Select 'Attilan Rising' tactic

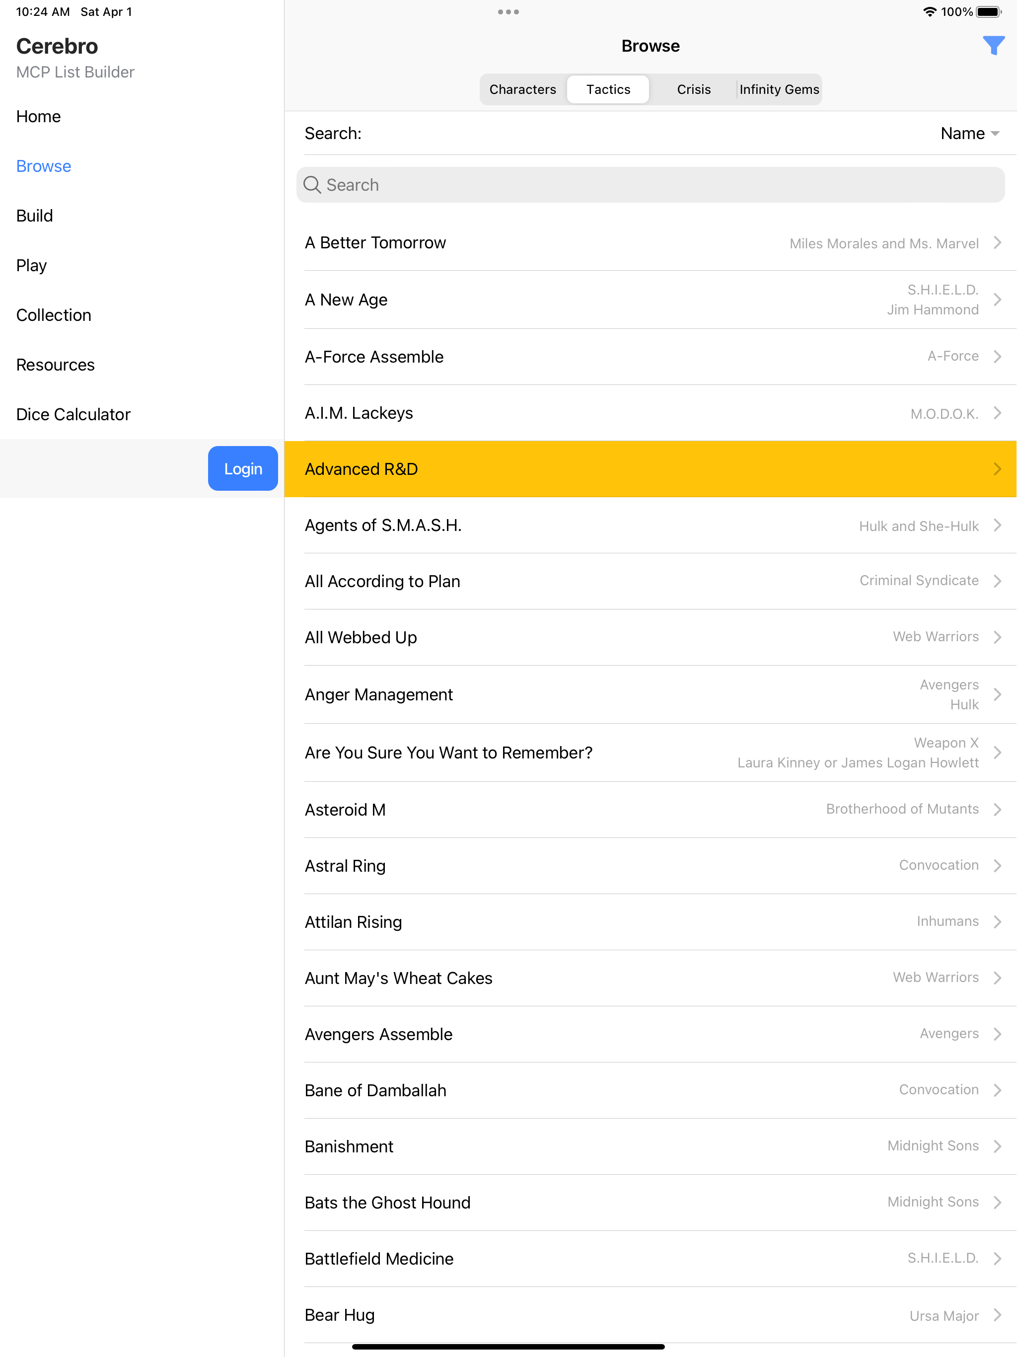[x=650, y=922]
